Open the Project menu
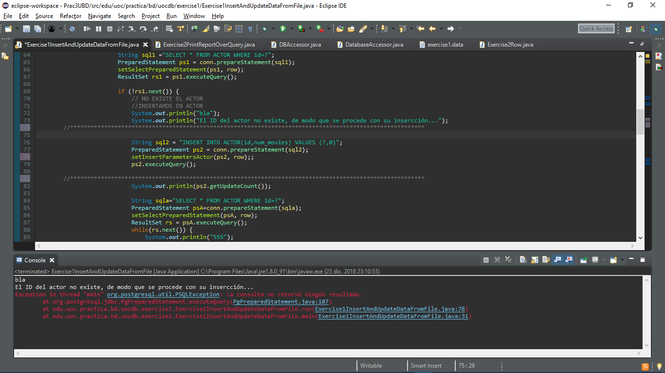The image size is (665, 373). 150,16
